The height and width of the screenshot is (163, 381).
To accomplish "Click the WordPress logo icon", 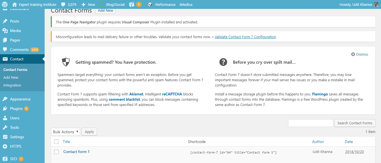I will tap(5, 4).
